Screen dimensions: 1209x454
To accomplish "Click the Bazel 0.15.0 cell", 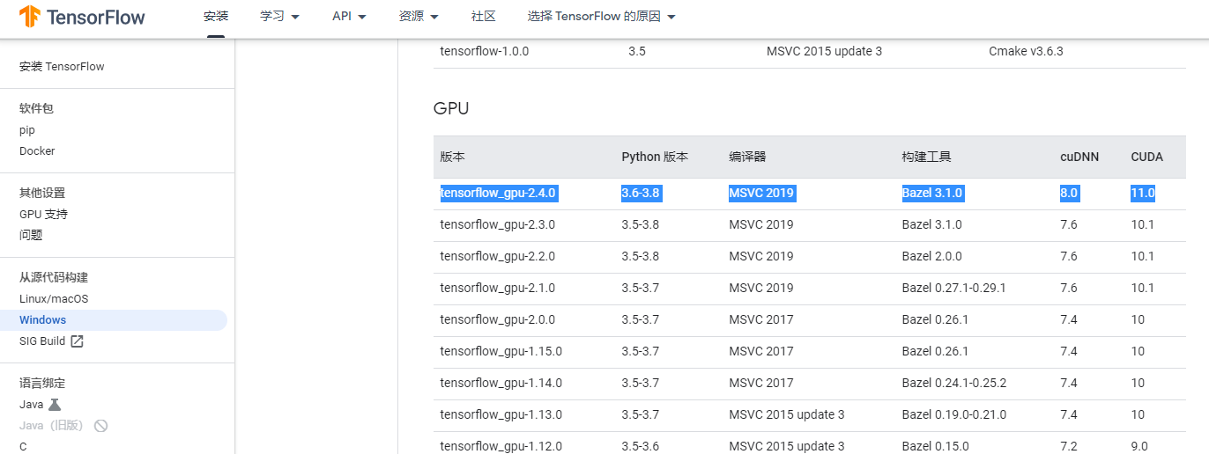I will (936, 446).
